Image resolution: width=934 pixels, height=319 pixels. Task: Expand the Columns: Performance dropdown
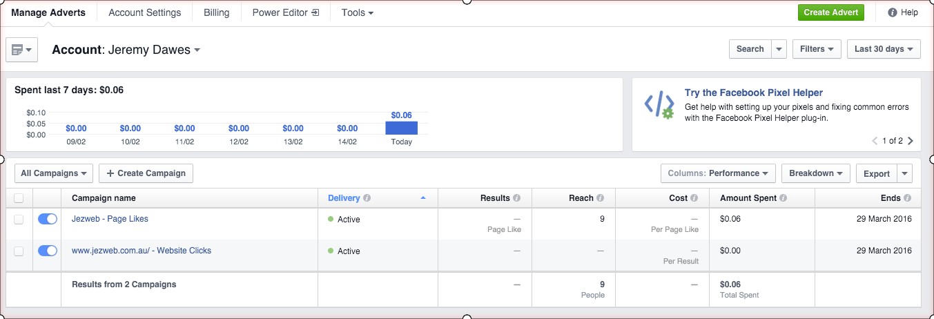718,173
